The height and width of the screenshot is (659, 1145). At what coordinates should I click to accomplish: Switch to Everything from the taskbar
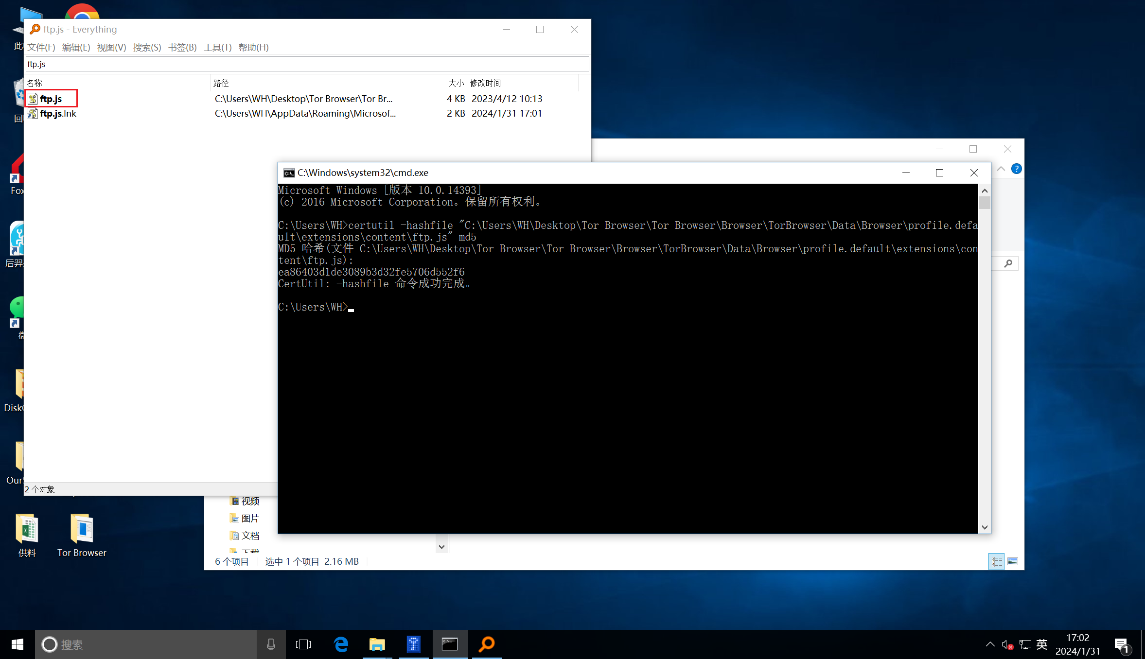pos(486,644)
